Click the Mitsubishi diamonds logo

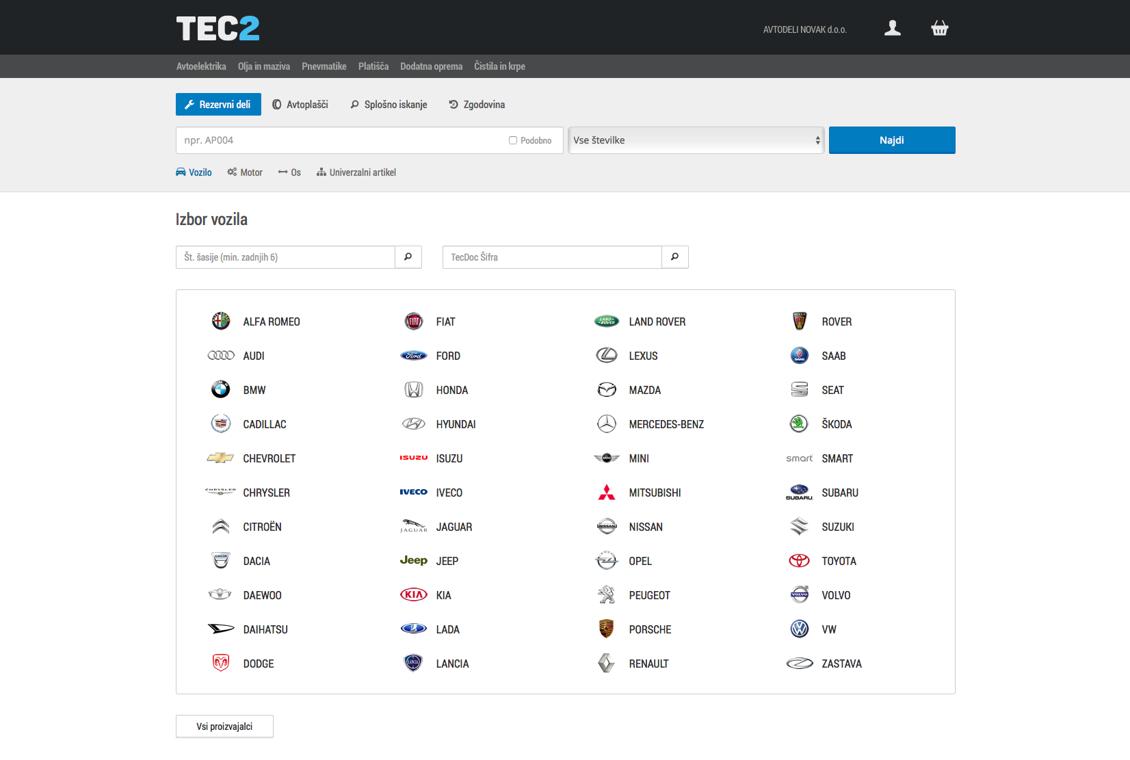coord(607,492)
